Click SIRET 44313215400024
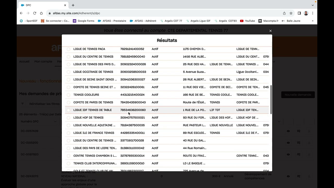 click(132, 95)
